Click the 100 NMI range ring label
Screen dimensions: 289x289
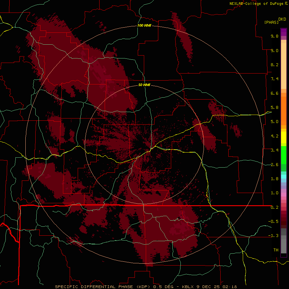coord(144,25)
